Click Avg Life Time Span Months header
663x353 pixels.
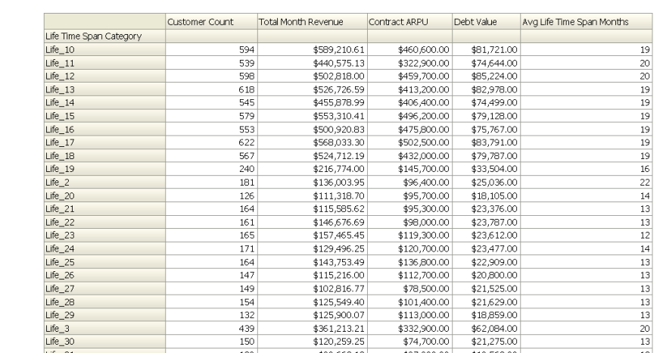pos(587,21)
